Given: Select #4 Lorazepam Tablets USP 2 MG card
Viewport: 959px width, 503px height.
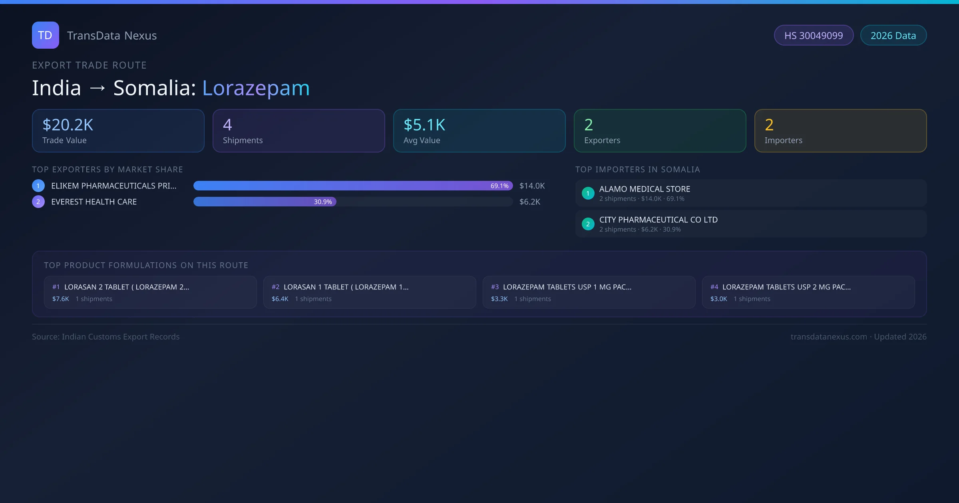Looking at the screenshot, I should [x=808, y=292].
